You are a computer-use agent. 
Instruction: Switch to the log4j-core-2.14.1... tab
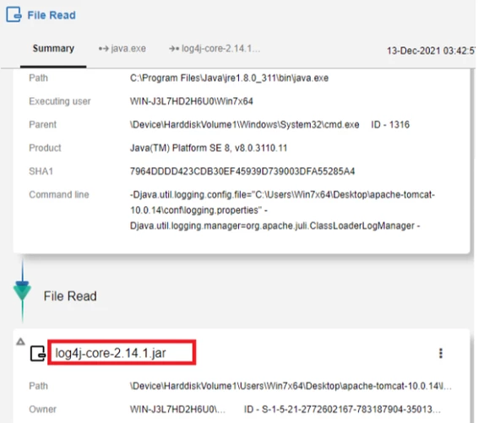215,48
